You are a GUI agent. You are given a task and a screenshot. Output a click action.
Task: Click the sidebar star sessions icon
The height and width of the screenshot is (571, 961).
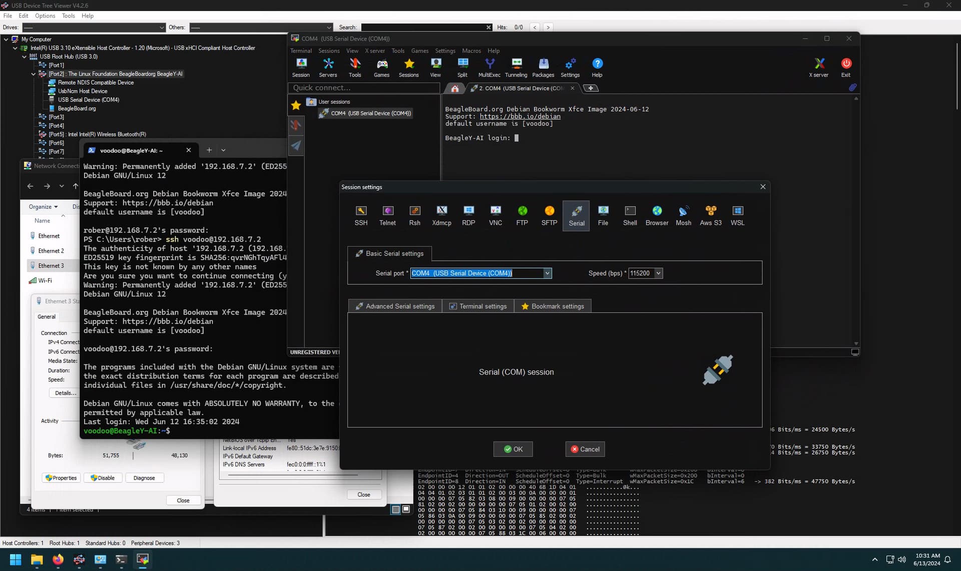296,105
